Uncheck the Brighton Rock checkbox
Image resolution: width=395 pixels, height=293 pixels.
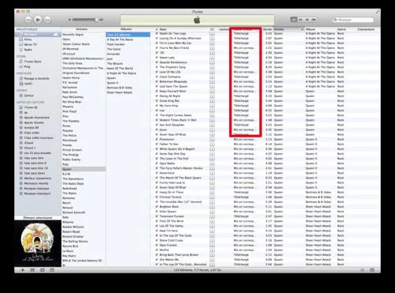(x=156, y=207)
